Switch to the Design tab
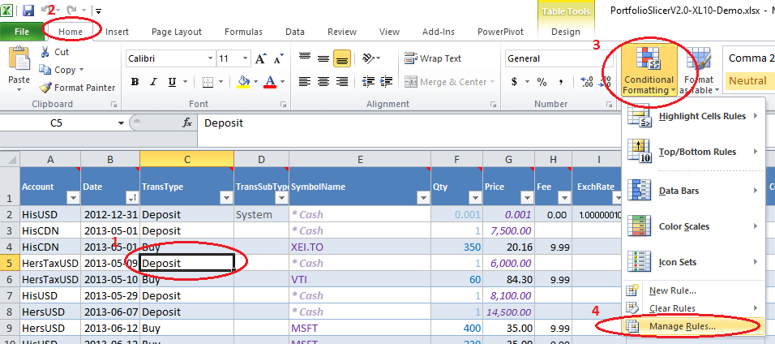 [x=565, y=32]
